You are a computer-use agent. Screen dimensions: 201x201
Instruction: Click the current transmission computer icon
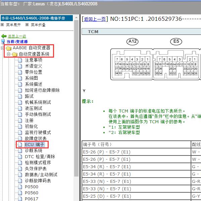tap(3, 42)
